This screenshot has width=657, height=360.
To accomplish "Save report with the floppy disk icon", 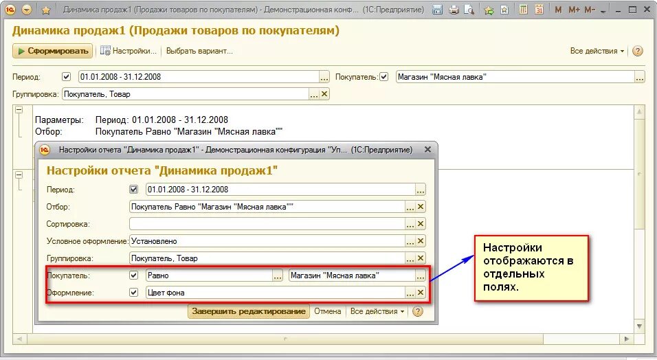I will coord(437,10).
